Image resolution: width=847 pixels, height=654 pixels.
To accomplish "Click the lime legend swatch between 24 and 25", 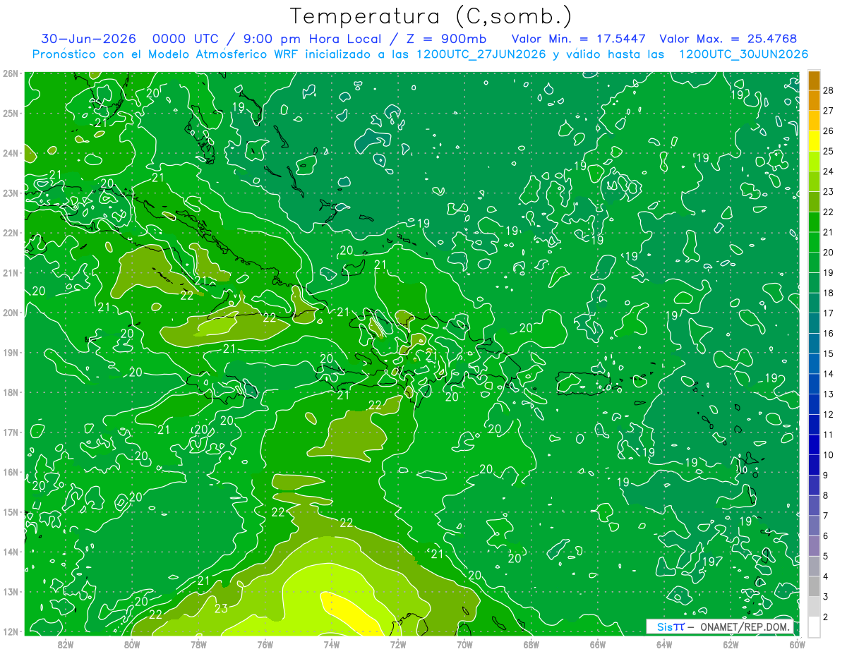I will point(814,161).
